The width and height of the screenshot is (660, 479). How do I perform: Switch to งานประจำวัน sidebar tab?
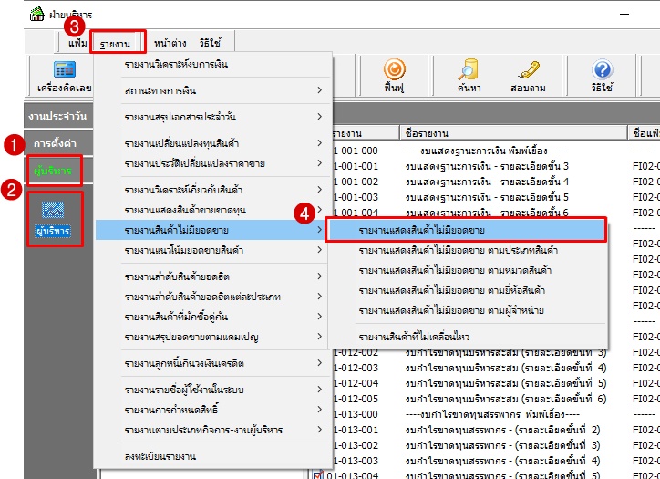click(x=58, y=116)
